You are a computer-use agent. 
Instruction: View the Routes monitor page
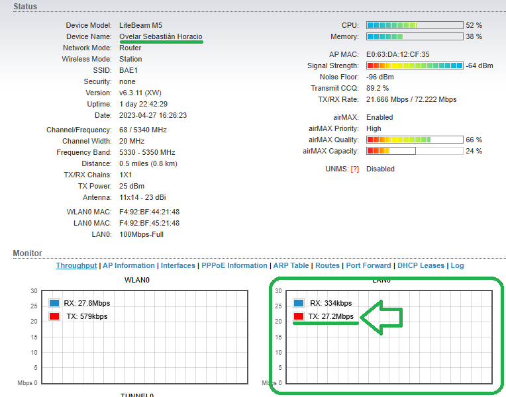point(327,265)
